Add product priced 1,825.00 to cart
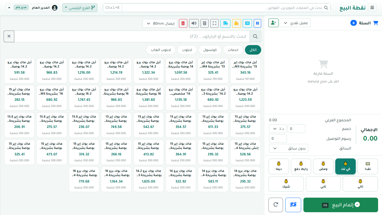382x215 pixels. click(x=148, y=179)
